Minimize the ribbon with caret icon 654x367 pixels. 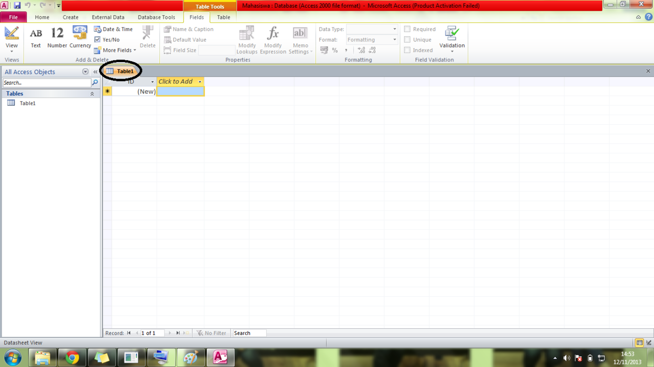click(638, 17)
